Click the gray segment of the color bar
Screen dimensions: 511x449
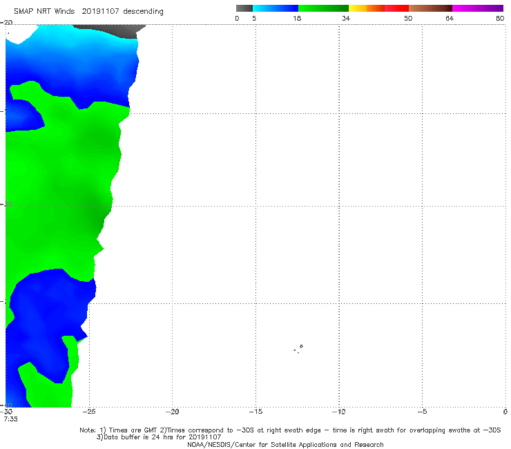click(x=244, y=8)
